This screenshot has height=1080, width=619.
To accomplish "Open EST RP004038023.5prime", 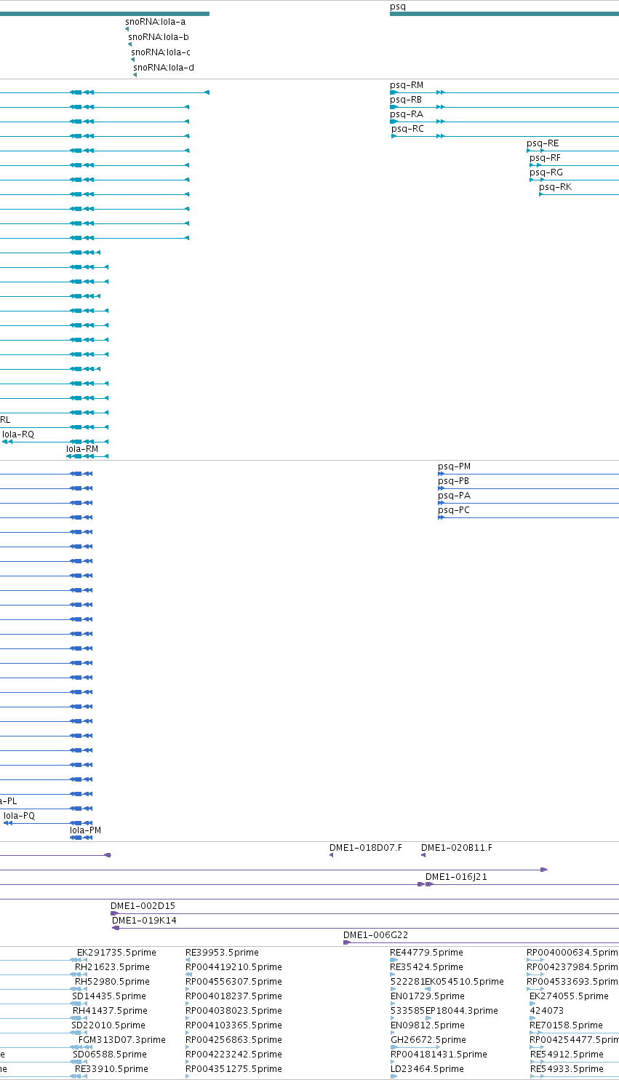I will [233, 1011].
